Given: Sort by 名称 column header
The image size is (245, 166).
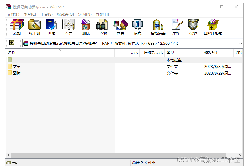Looking at the screenshot, I should (60, 53).
